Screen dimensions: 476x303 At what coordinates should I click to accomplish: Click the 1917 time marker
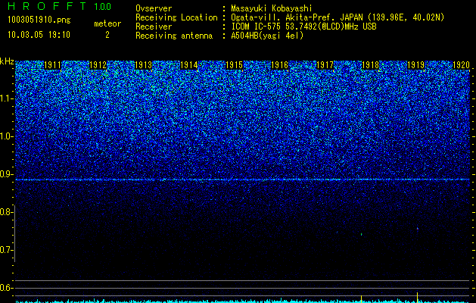click(x=325, y=65)
